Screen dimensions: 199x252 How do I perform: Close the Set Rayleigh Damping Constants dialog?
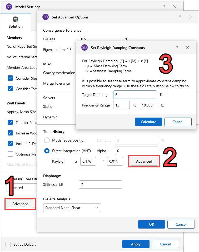coord(187,48)
